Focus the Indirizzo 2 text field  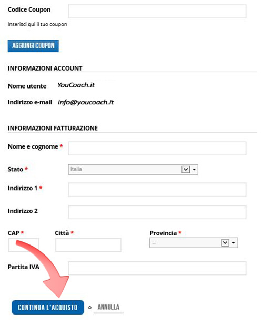(157, 212)
